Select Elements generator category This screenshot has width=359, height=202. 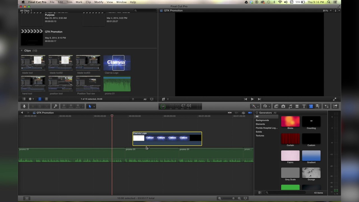click(x=260, y=124)
